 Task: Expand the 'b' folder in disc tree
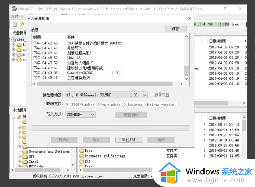pos(13,45)
